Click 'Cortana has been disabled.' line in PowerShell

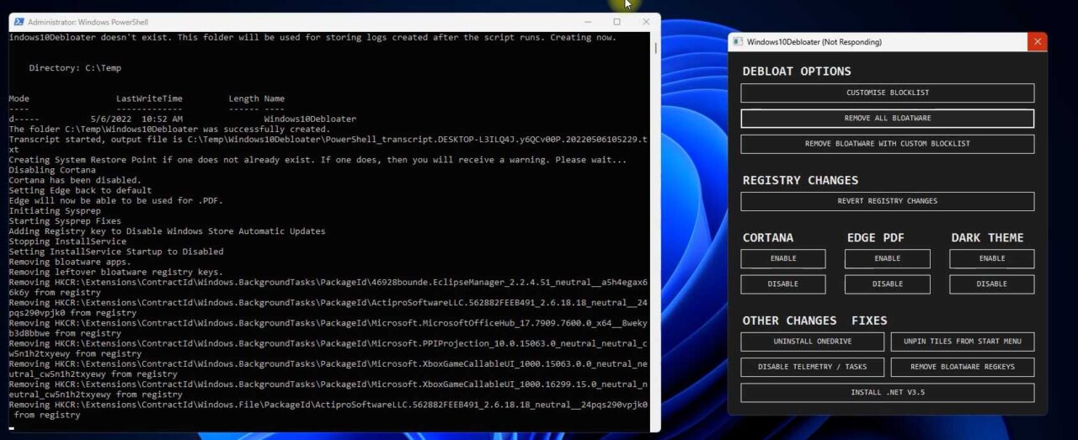(75, 180)
